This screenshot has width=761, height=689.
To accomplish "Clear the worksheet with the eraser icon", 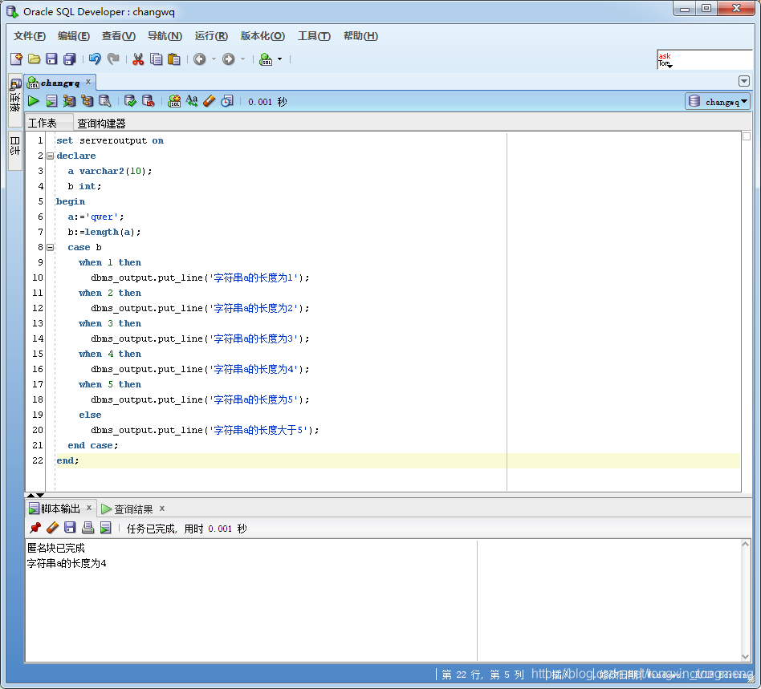I will pyautogui.click(x=210, y=101).
